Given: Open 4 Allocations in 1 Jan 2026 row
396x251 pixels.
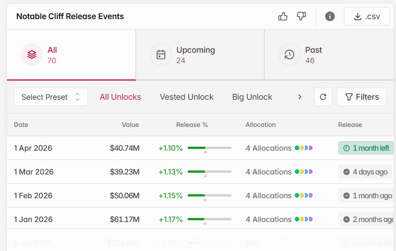Looking at the screenshot, I should point(269,219).
